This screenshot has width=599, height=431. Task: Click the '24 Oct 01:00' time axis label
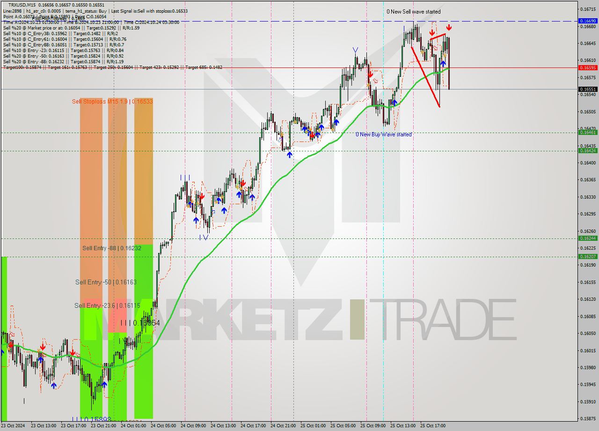pyautogui.click(x=133, y=426)
